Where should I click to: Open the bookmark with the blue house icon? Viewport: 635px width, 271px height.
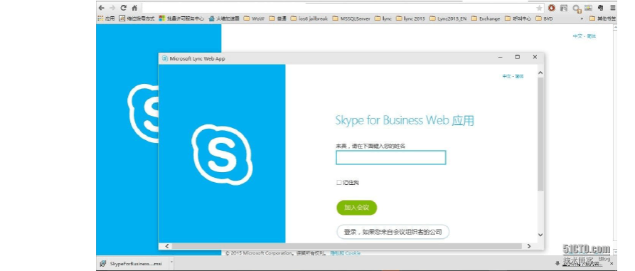(x=223, y=18)
